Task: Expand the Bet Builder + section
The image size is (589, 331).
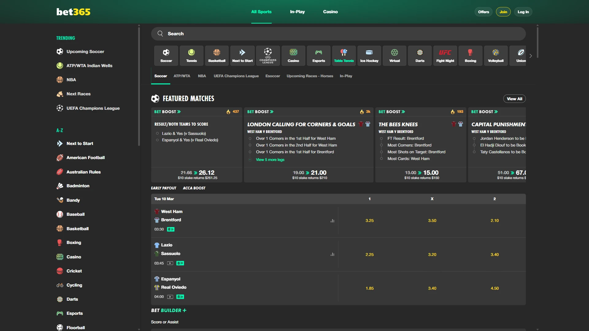Action: (169, 310)
